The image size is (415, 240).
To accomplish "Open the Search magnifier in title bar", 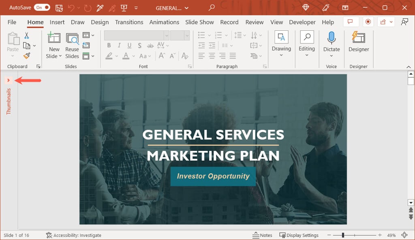I will [x=212, y=8].
